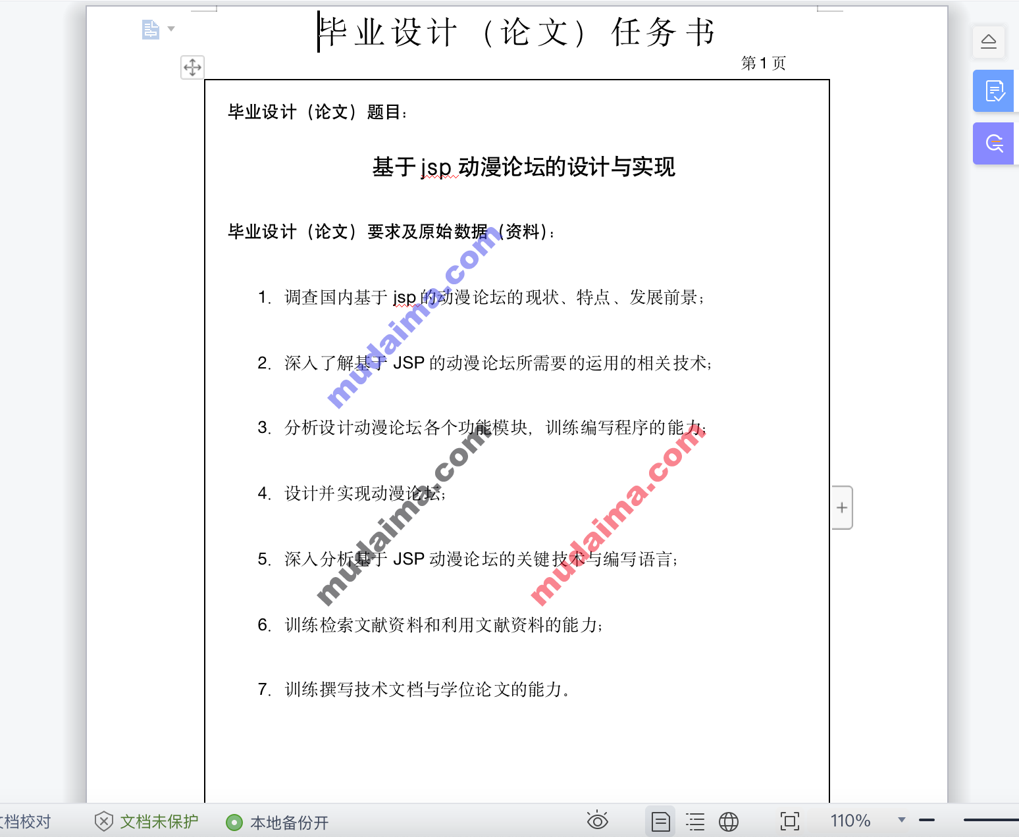The image size is (1019, 837).
Task: Open the 110% zoom level
Action: tap(850, 821)
